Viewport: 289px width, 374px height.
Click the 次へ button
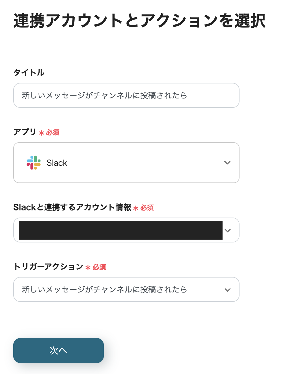59,350
